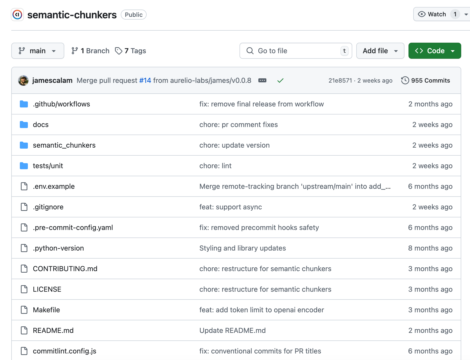Click the folder icon beside docs

click(24, 125)
